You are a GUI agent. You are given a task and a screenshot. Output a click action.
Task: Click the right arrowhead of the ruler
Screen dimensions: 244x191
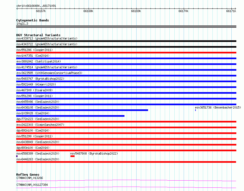tap(236, 9)
